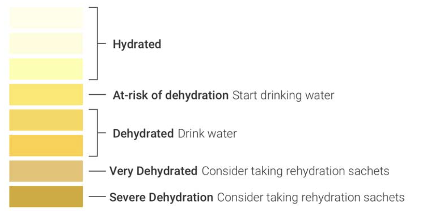The image size is (444, 218).
Task: Select the upper swatch in the Dehydrated bracket
Action: pyautogui.click(x=46, y=120)
